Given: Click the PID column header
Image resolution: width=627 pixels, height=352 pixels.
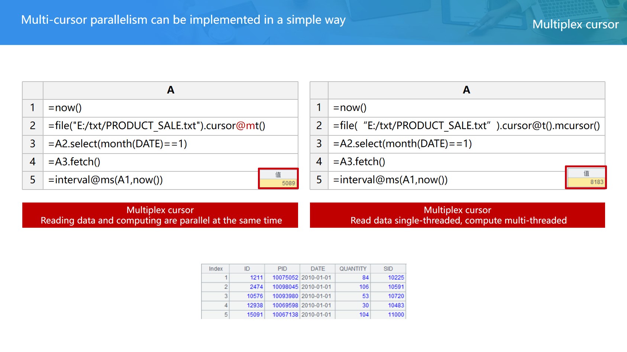Looking at the screenshot, I should point(282,269).
